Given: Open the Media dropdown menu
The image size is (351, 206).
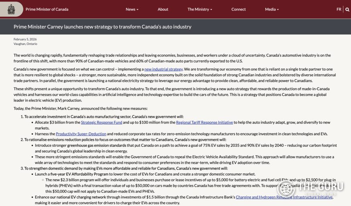Looking at the screenshot, I should pos(272,9).
